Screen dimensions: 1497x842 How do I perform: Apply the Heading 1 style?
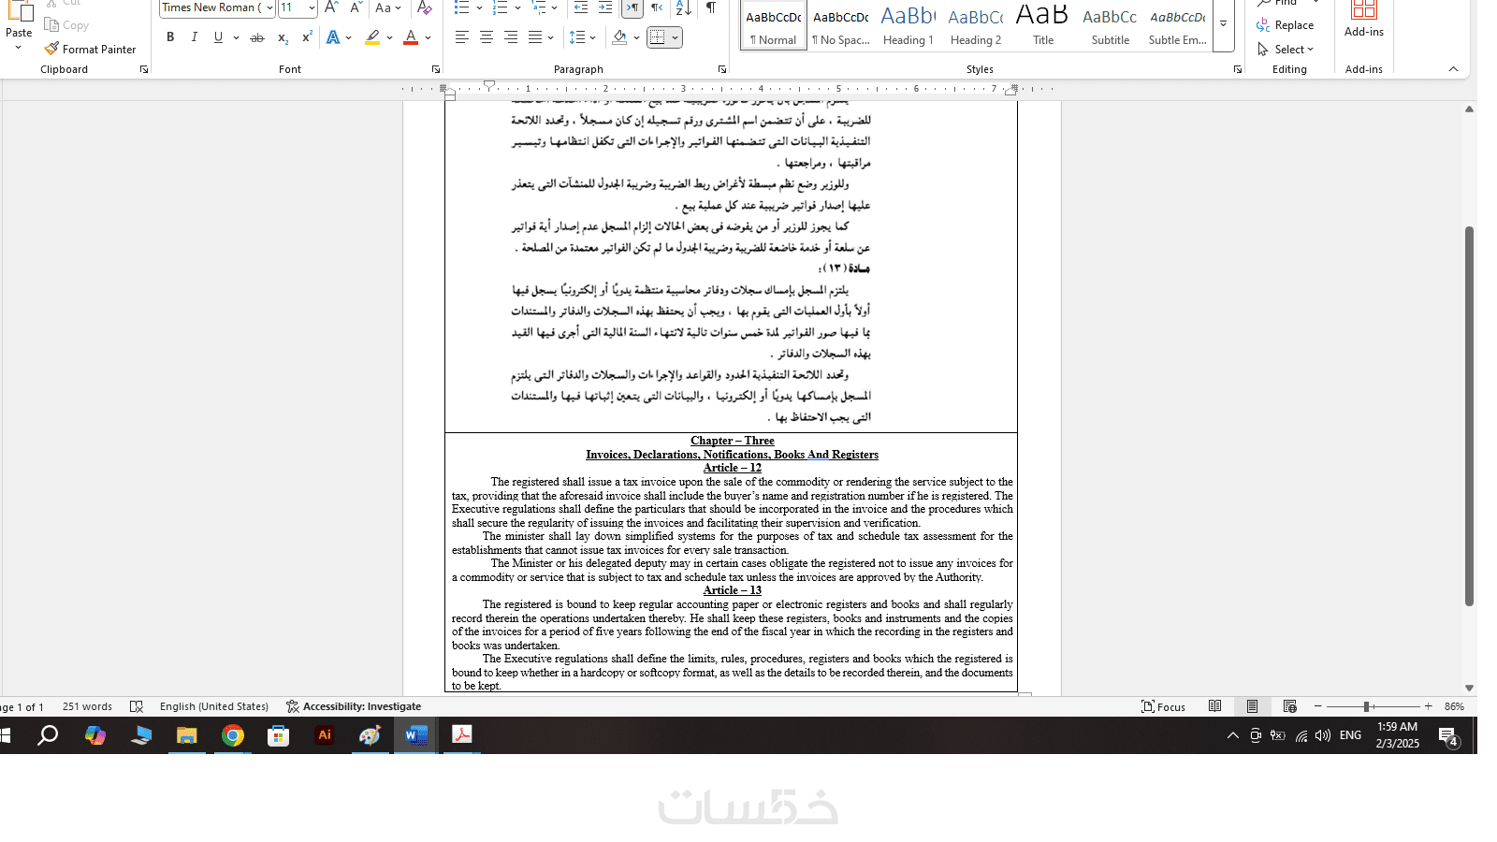pos(908,26)
